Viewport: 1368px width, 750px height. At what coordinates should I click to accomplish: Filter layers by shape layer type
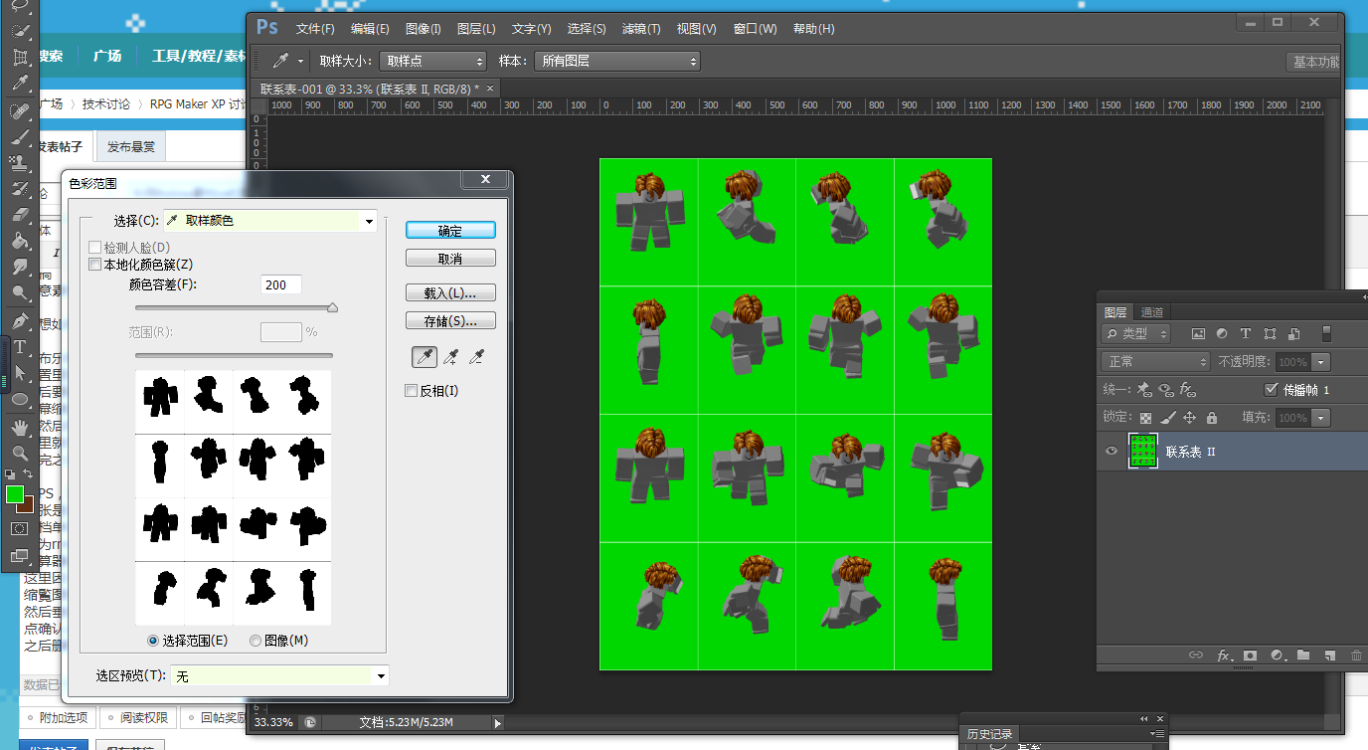(1270, 334)
